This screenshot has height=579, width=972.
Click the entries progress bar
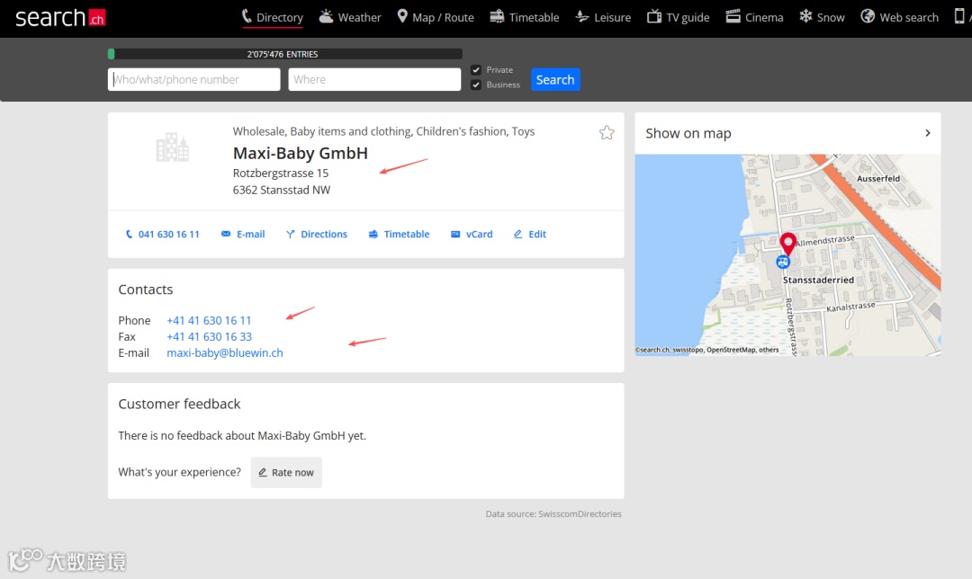click(285, 54)
